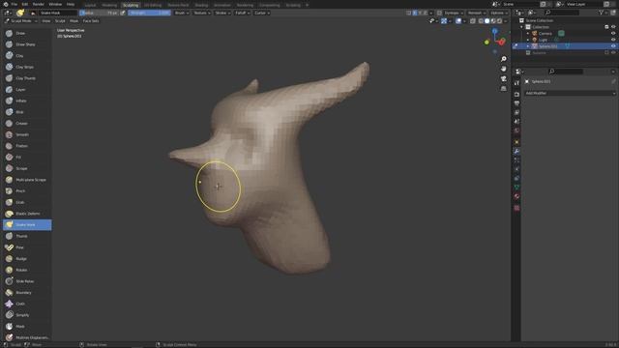Viewport: 619px width, 348px height.
Task: Switch to solid viewport shading
Action: coord(486,21)
